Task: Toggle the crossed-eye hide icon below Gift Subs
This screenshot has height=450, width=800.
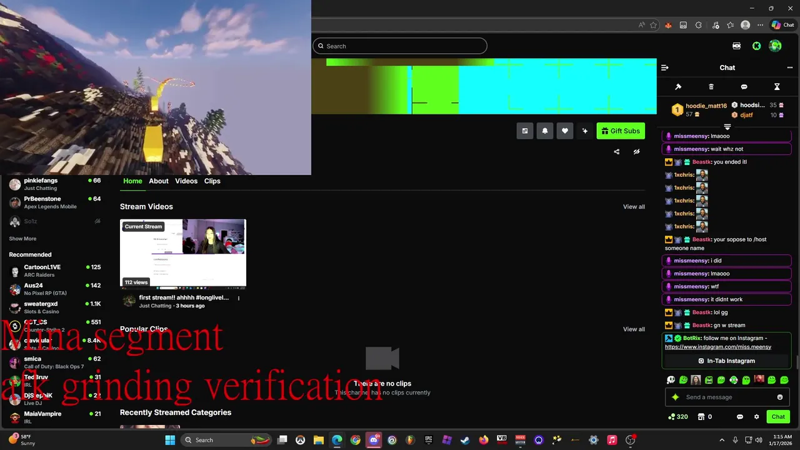Action: (x=636, y=152)
